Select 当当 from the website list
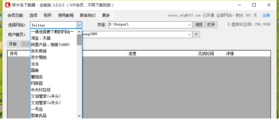This screenshot has height=123, width=279. click(x=54, y=64)
